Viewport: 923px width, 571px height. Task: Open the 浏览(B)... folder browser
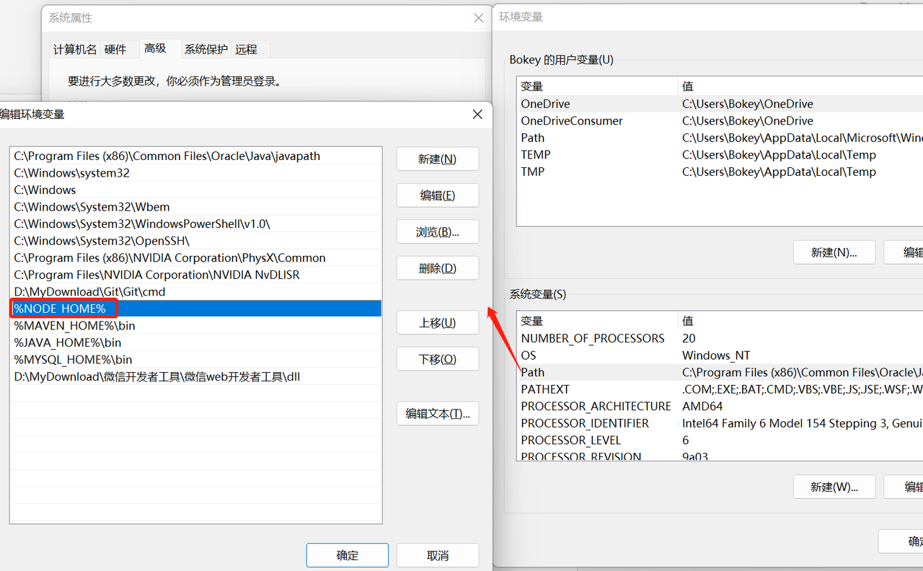(437, 232)
